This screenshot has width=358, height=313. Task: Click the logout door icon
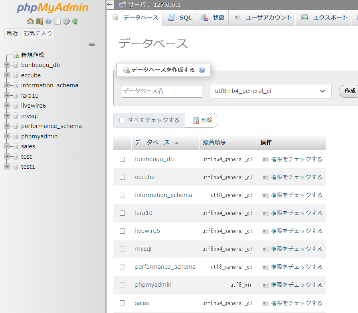pos(39,21)
